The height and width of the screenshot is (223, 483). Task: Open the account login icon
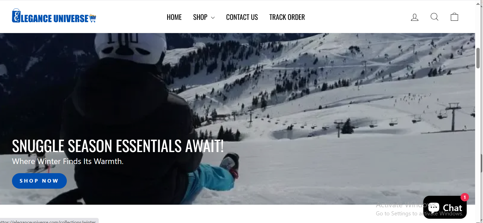coord(414,17)
